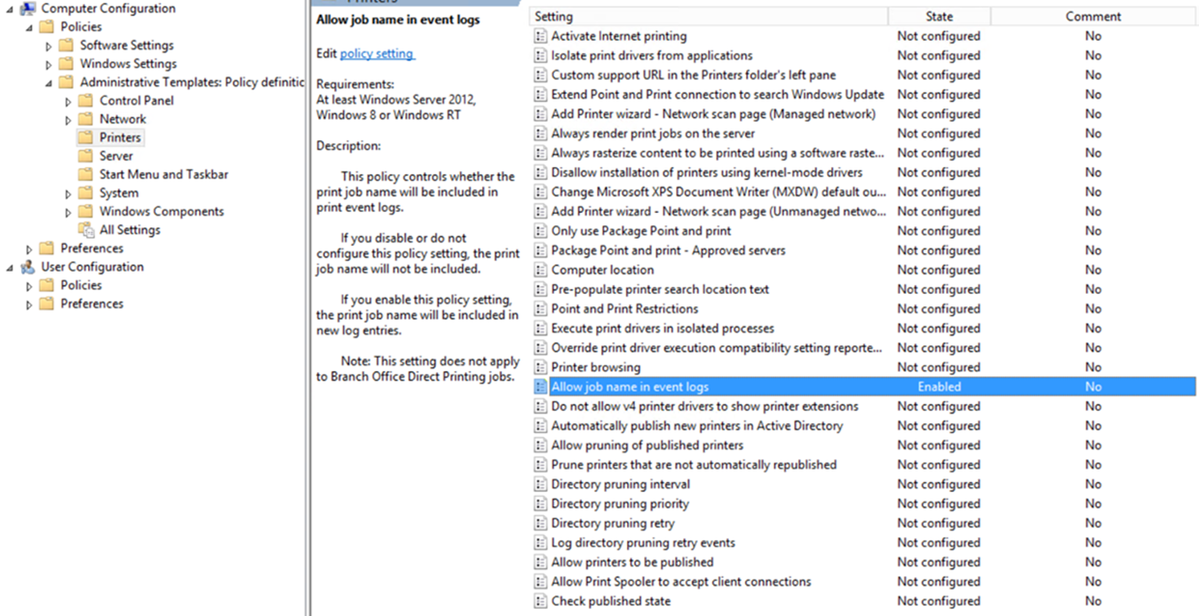This screenshot has height=616, width=1199.
Task: Expand Preferences under Computer Configuration
Action: tap(29, 249)
